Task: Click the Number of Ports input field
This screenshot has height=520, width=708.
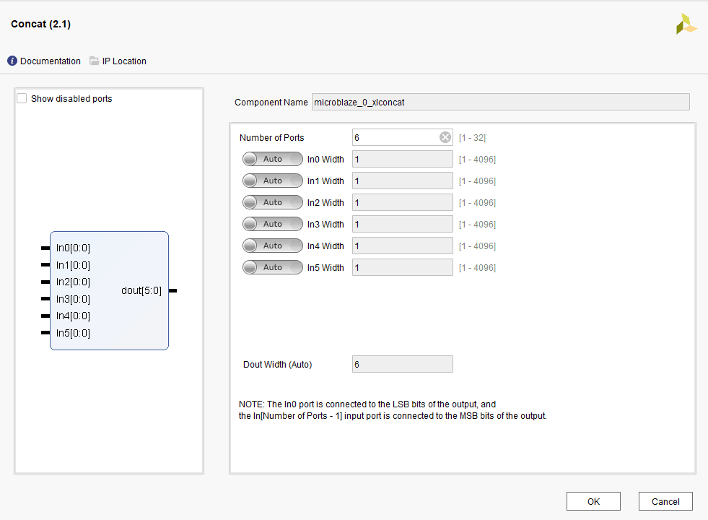Action: (x=395, y=138)
